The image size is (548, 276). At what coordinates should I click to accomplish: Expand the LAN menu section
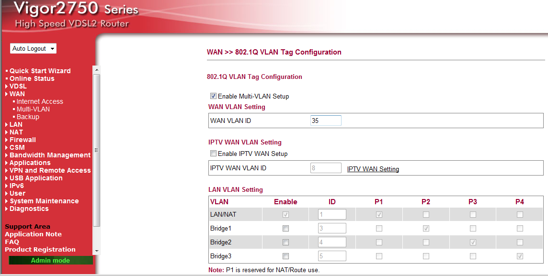(x=16, y=124)
